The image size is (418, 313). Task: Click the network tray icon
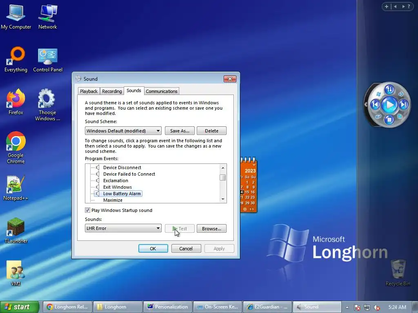coord(367,307)
